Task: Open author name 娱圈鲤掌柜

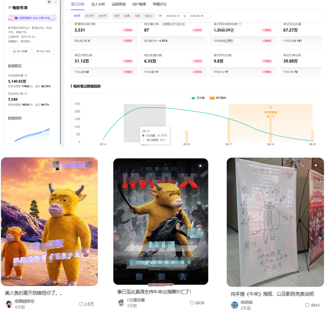Action: [25, 301]
